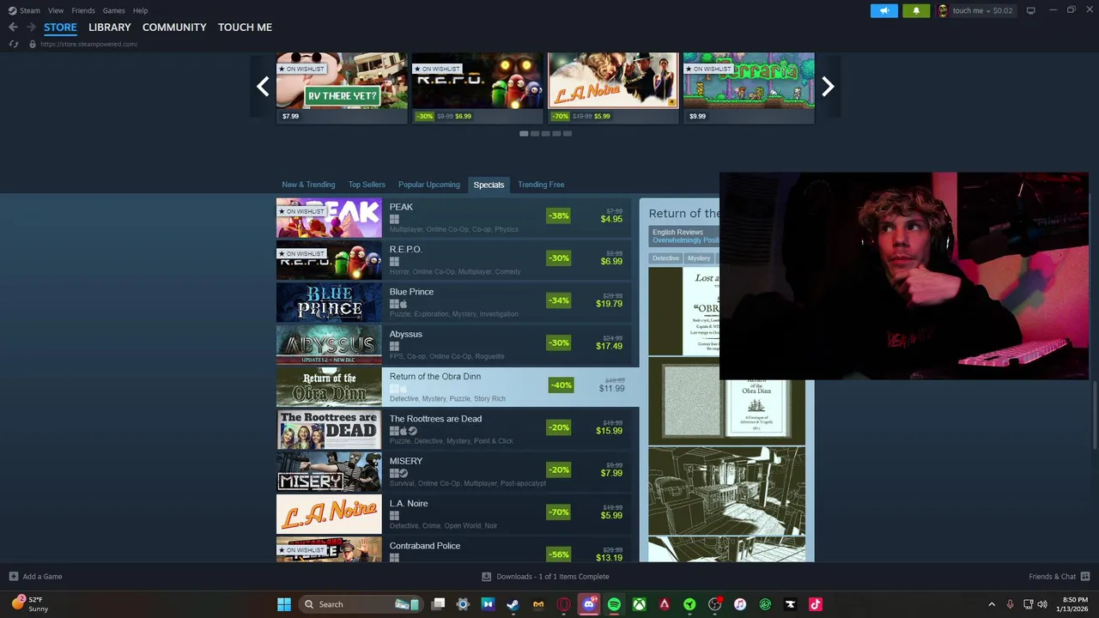Click the store URL address text
The height and width of the screenshot is (618, 1099).
coord(88,44)
